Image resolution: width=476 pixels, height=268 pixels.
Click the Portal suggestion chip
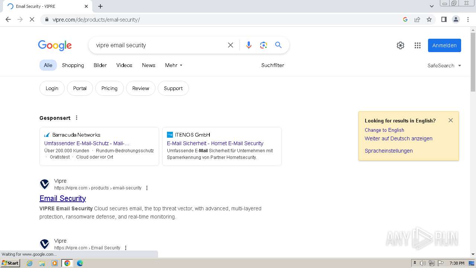[80, 88]
